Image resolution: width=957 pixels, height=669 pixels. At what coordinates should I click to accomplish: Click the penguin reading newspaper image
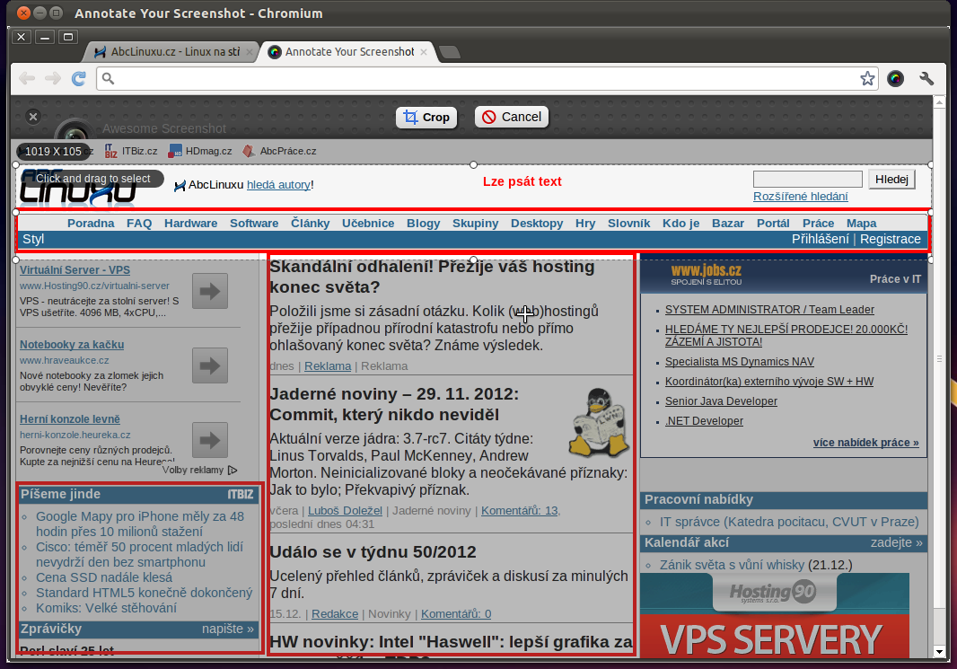coord(598,422)
